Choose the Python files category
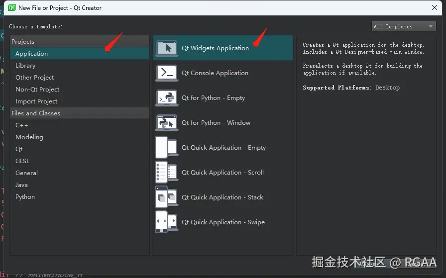Image resolution: width=446 pixels, height=278 pixels. 80,197
